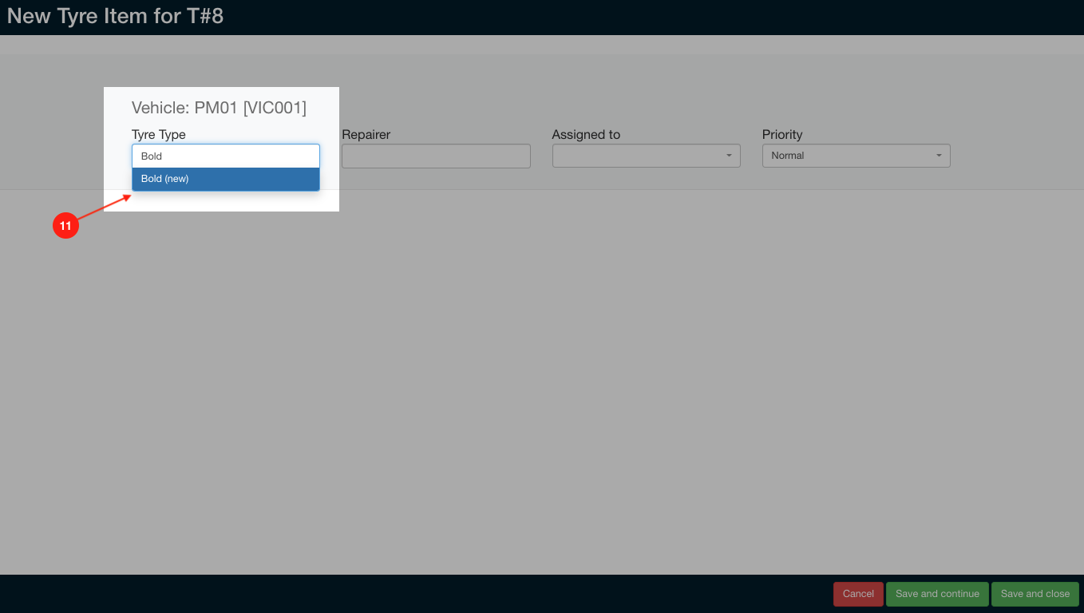Click the Assigned to caret arrow
This screenshot has height=613, width=1084.
(x=729, y=156)
